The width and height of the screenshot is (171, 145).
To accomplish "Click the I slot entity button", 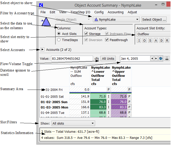I will tap(139, 41).
